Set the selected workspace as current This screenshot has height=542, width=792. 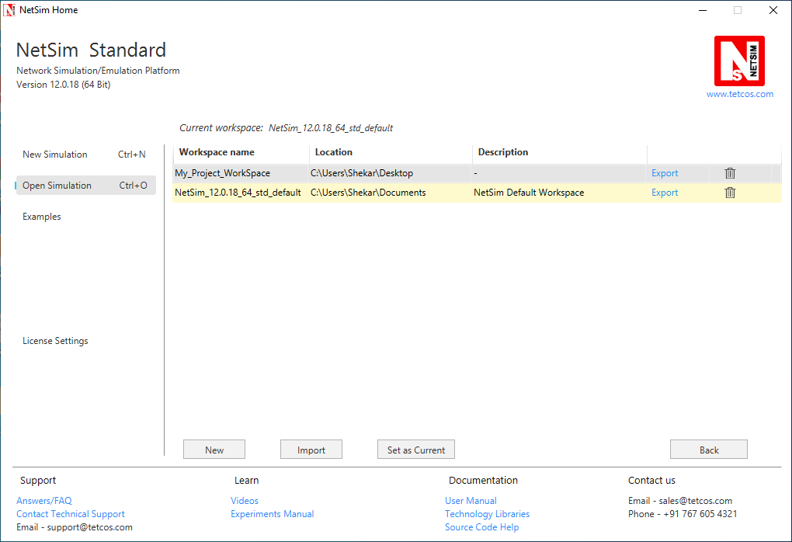pyautogui.click(x=415, y=449)
